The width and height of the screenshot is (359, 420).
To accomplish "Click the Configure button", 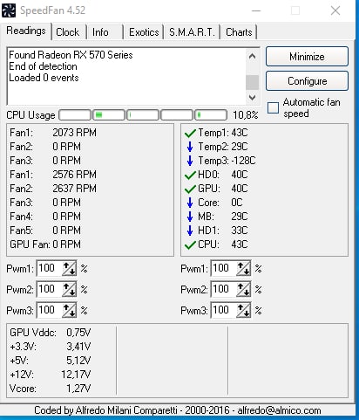I will (x=307, y=81).
